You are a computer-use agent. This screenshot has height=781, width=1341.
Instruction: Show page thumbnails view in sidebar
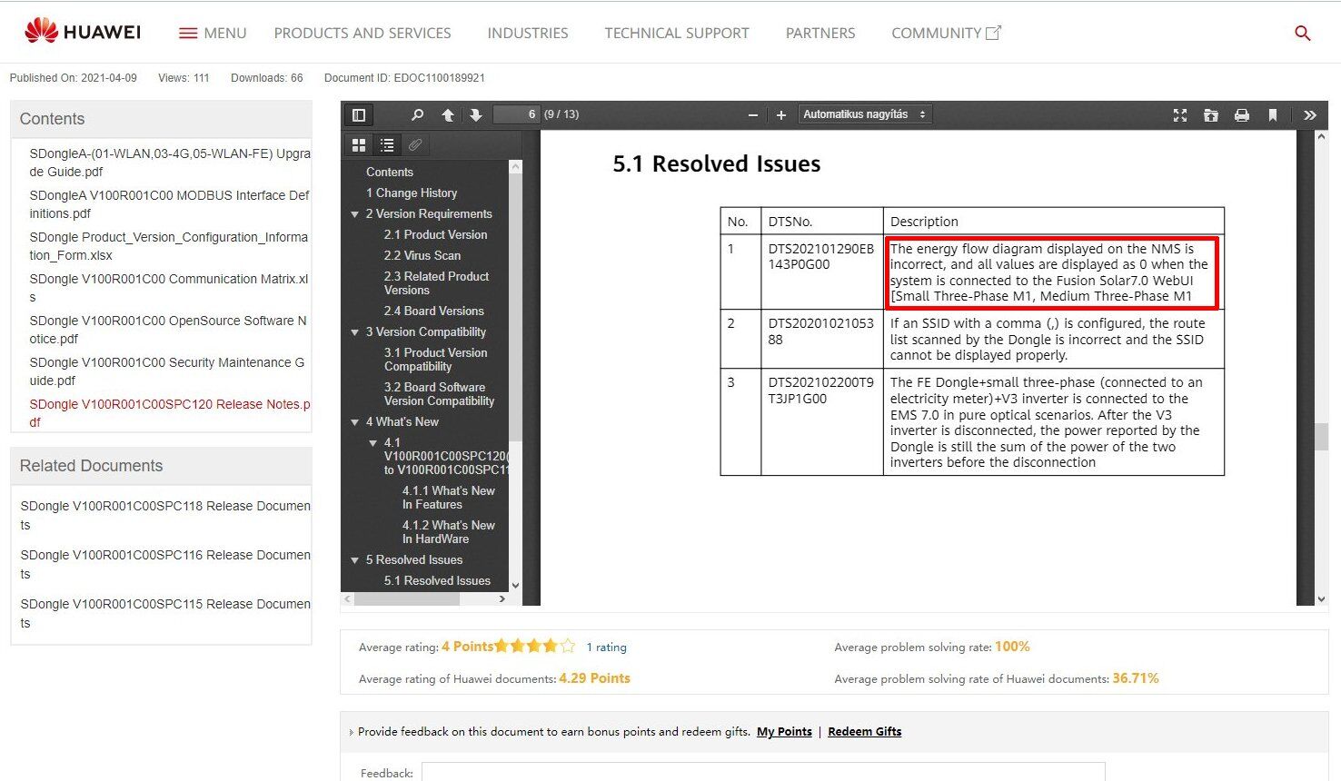[x=359, y=144]
